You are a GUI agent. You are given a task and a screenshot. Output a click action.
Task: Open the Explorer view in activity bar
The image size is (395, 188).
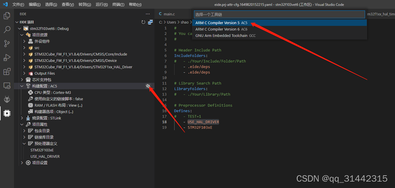pyautogui.click(x=7, y=16)
